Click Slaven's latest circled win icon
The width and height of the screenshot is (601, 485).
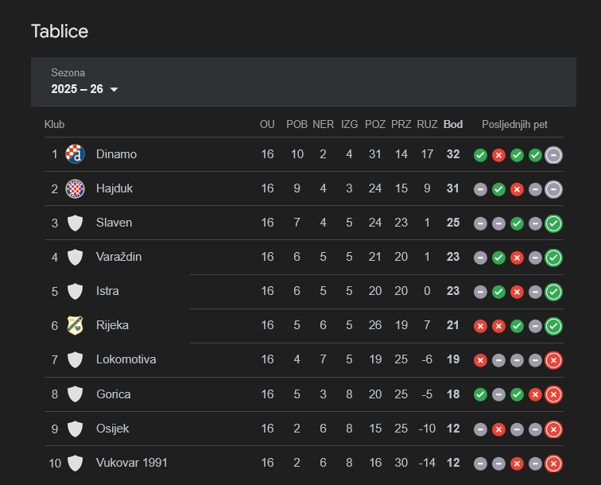click(554, 223)
